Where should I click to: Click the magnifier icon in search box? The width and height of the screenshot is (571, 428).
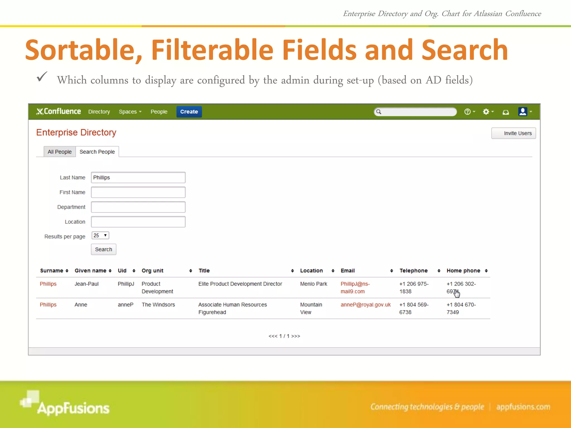click(x=379, y=112)
